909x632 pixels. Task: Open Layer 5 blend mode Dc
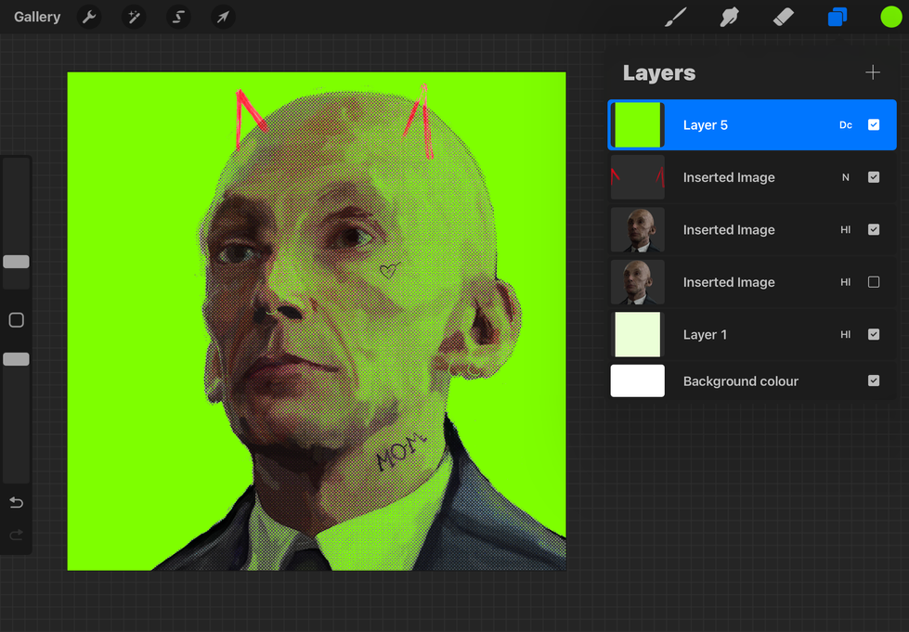click(846, 125)
